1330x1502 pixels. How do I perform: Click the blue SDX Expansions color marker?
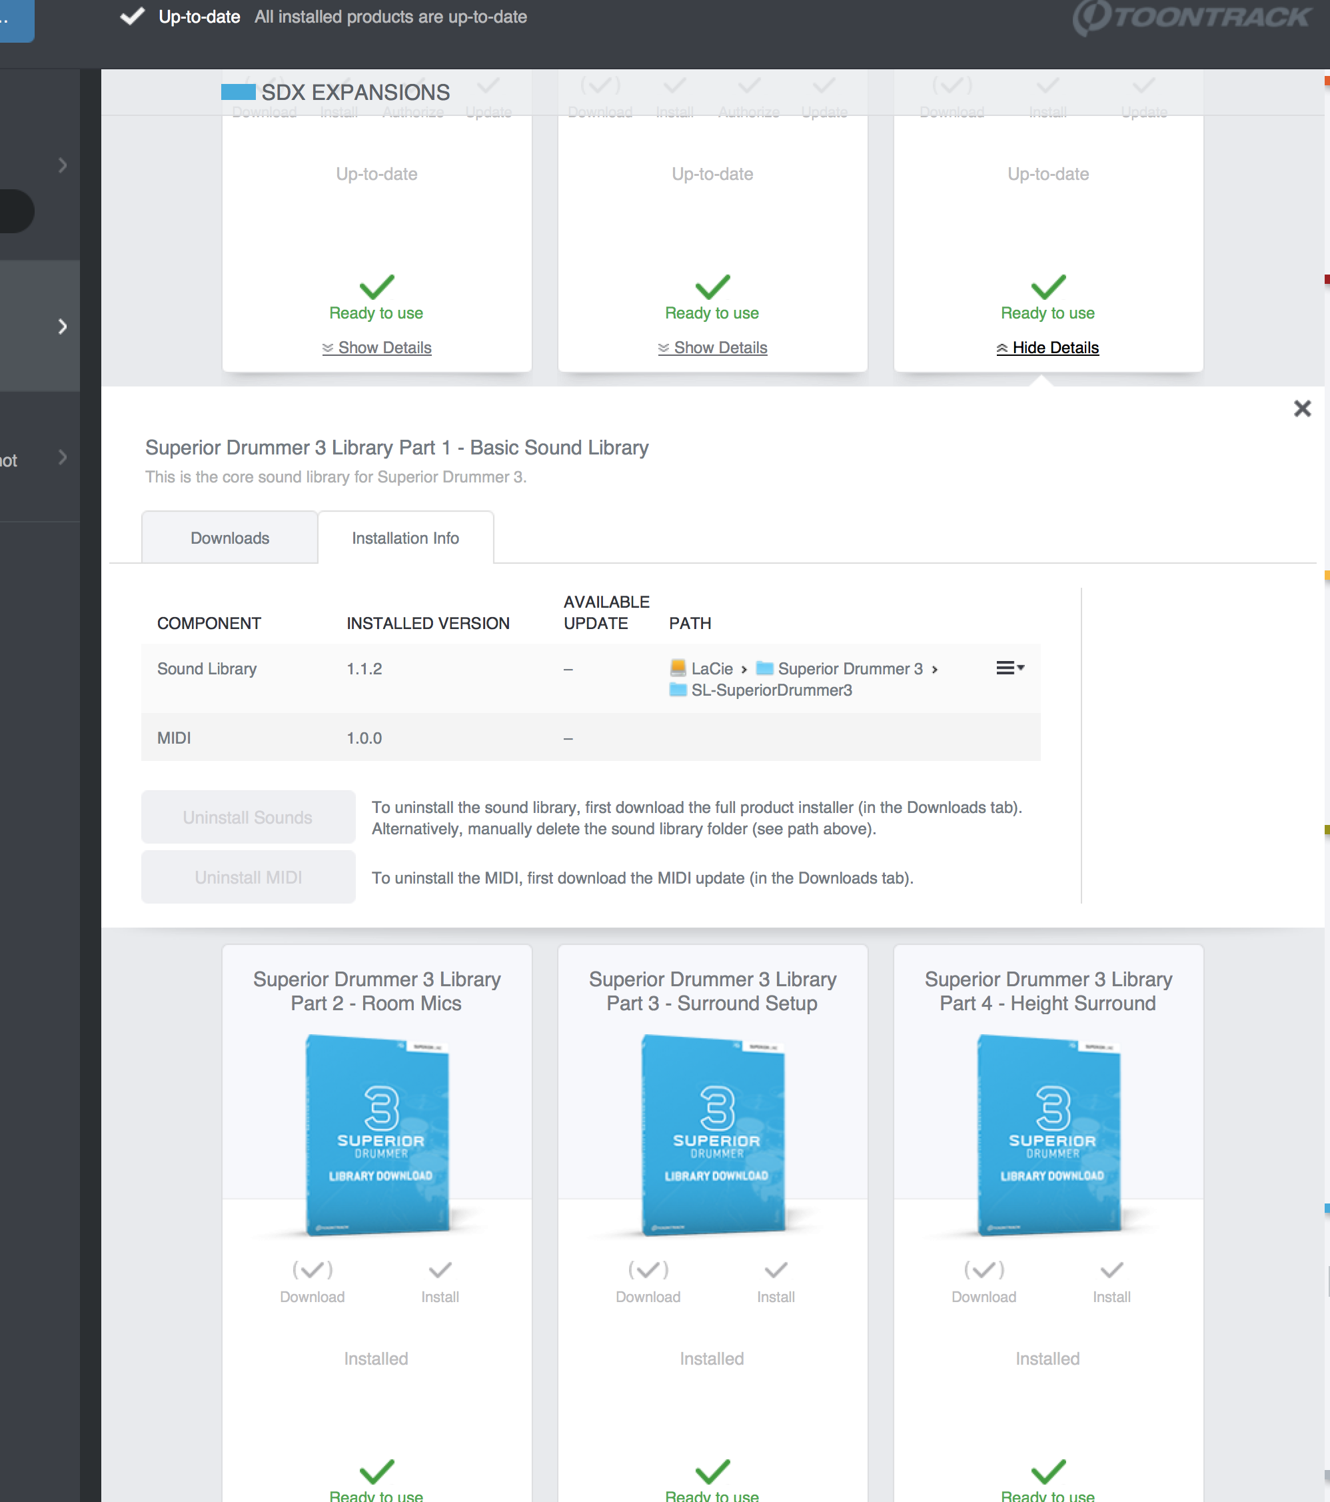[x=238, y=92]
